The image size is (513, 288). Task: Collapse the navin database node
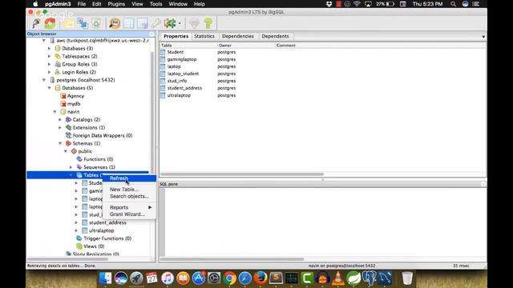click(x=55, y=112)
